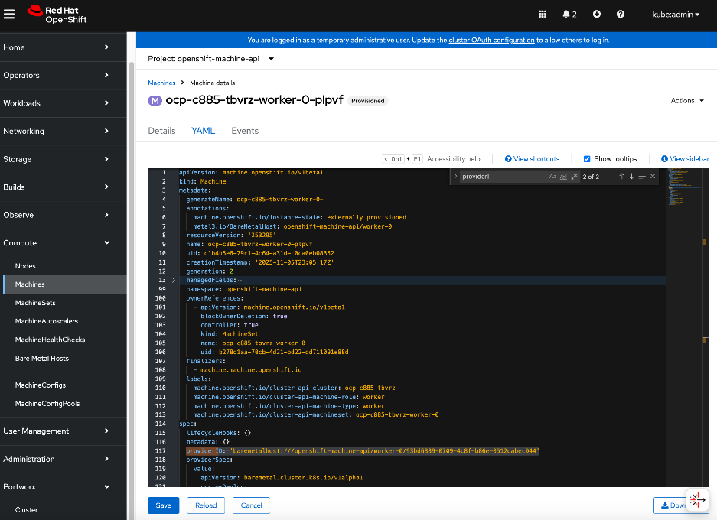717x520 pixels.
Task: Open the hamburger navigation menu icon
Action: tap(10, 13)
